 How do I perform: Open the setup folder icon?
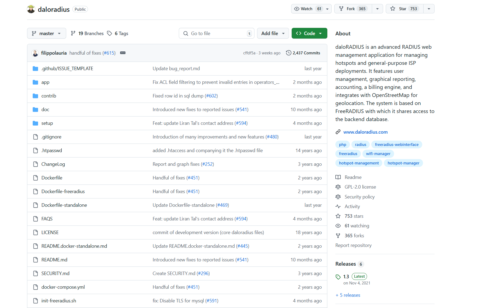pyautogui.click(x=35, y=123)
